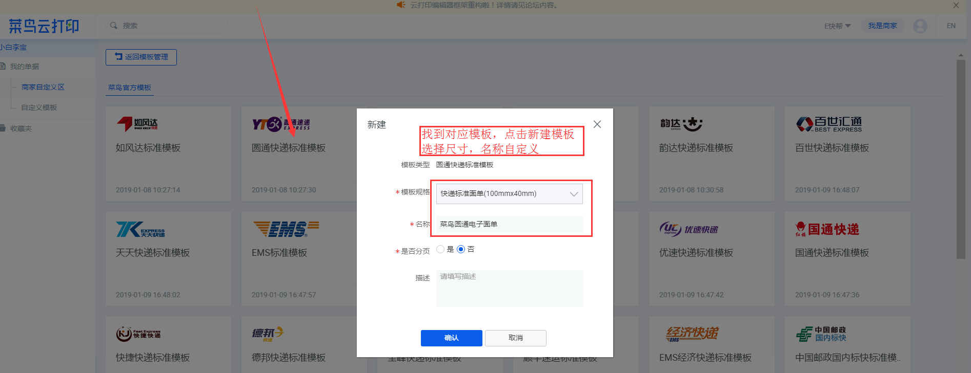
Task: Click the 圆通快递标准模板 card title
Action: click(289, 148)
